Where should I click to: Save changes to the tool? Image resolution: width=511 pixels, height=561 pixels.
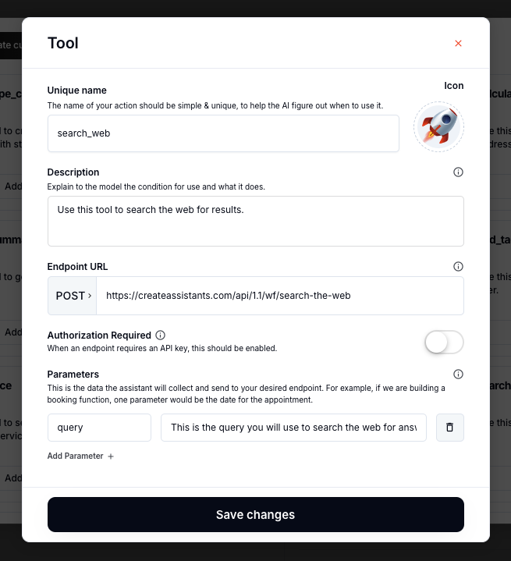point(256,515)
